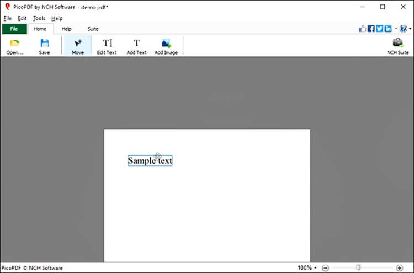
Task: Zoom in with the plus icon
Action: click(400, 268)
